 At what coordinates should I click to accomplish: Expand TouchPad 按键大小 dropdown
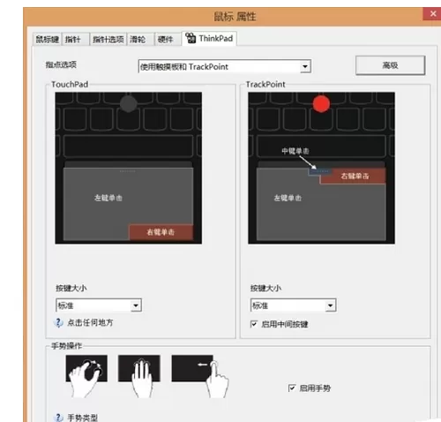tap(99, 305)
